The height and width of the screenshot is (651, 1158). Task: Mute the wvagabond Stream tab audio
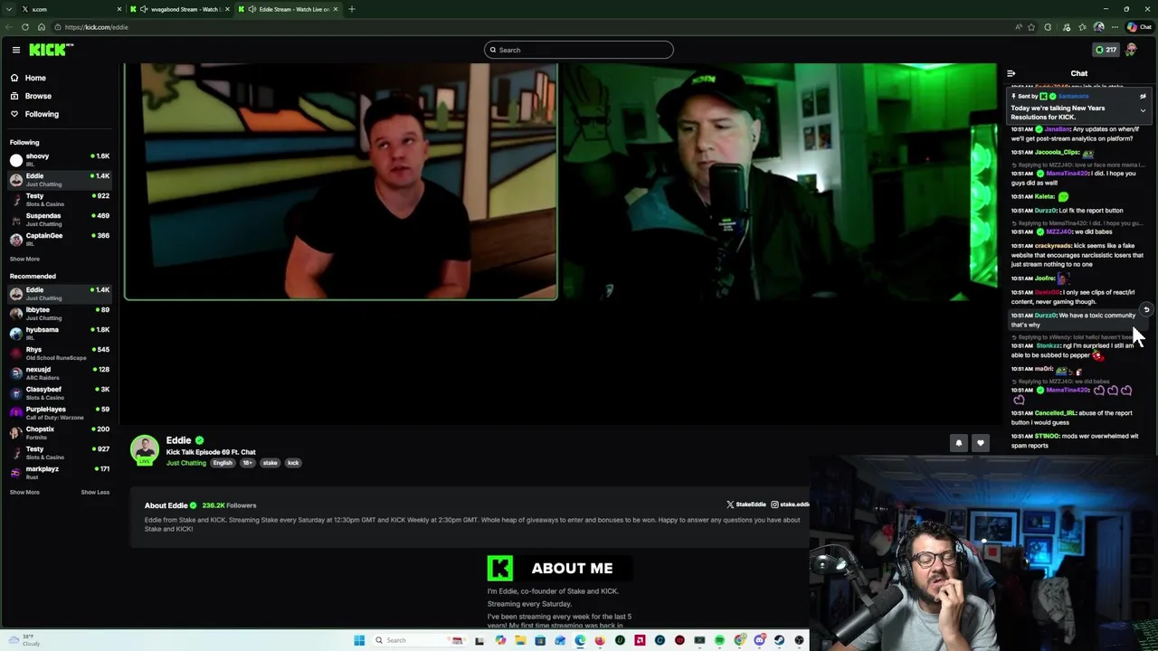[x=144, y=9]
